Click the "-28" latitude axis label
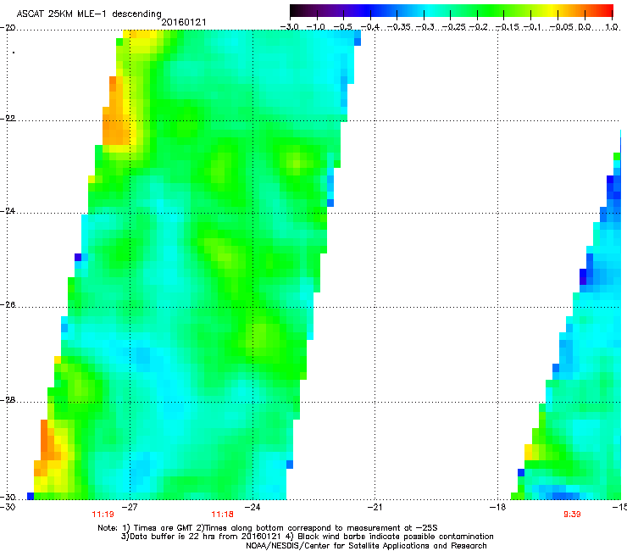The height and width of the screenshot is (551, 627). 8,400
